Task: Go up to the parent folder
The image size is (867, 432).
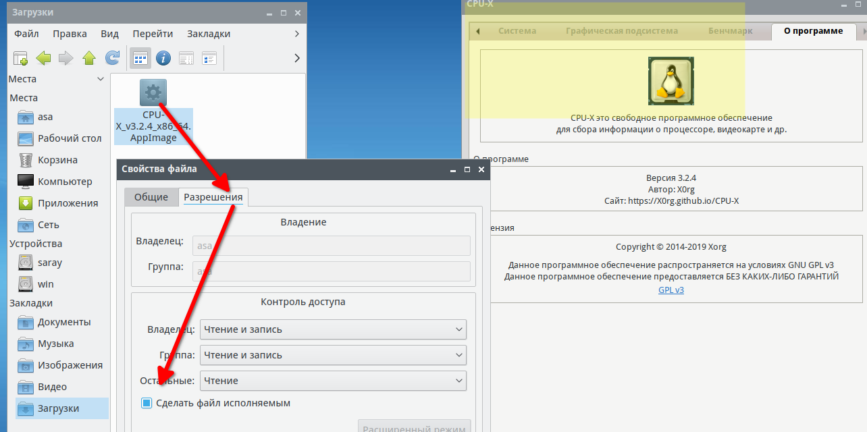Action: coord(89,59)
